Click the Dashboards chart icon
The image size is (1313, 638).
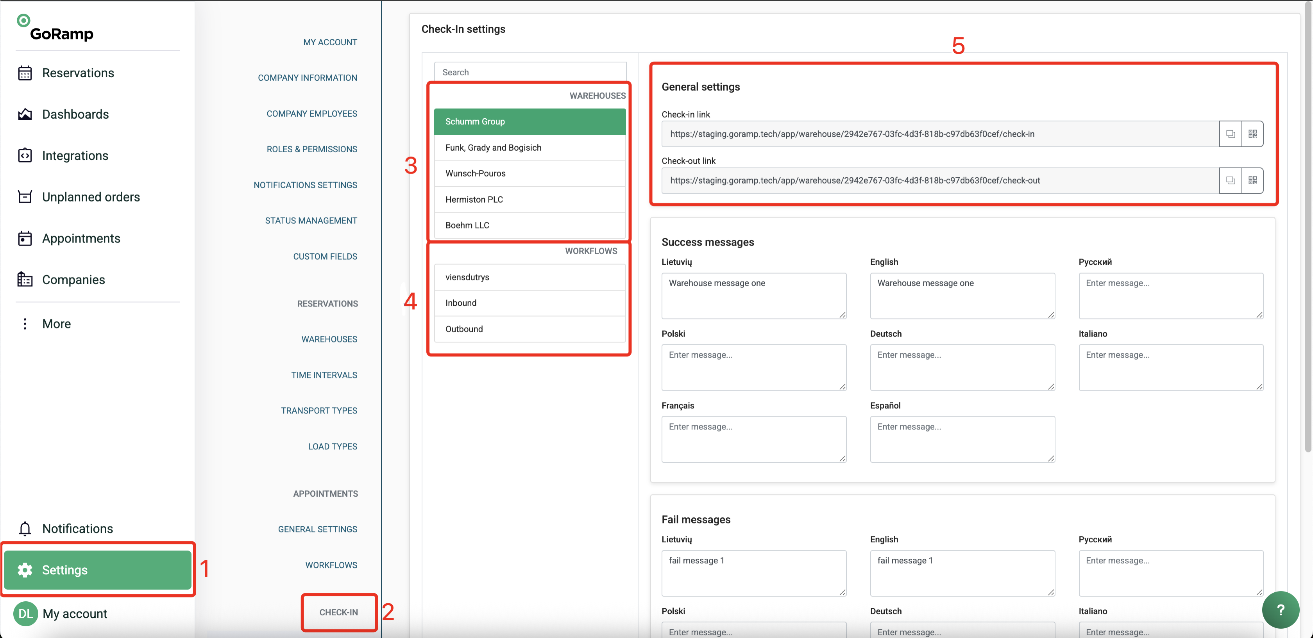(x=25, y=114)
